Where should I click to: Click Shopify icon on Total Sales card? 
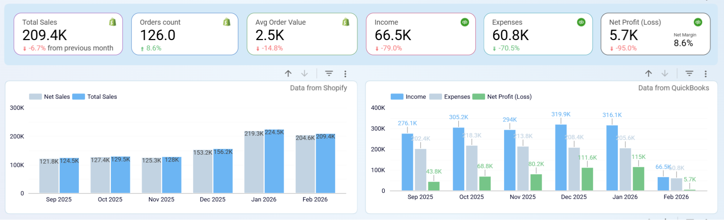(113, 22)
